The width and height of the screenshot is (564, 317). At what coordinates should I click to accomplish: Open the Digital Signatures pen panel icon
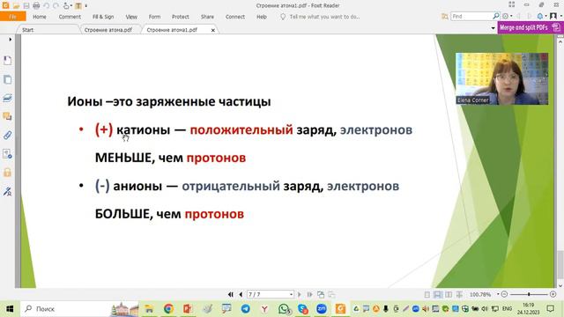7,191
